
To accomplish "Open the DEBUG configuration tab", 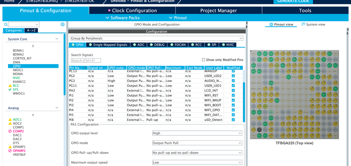I will (157, 45).
